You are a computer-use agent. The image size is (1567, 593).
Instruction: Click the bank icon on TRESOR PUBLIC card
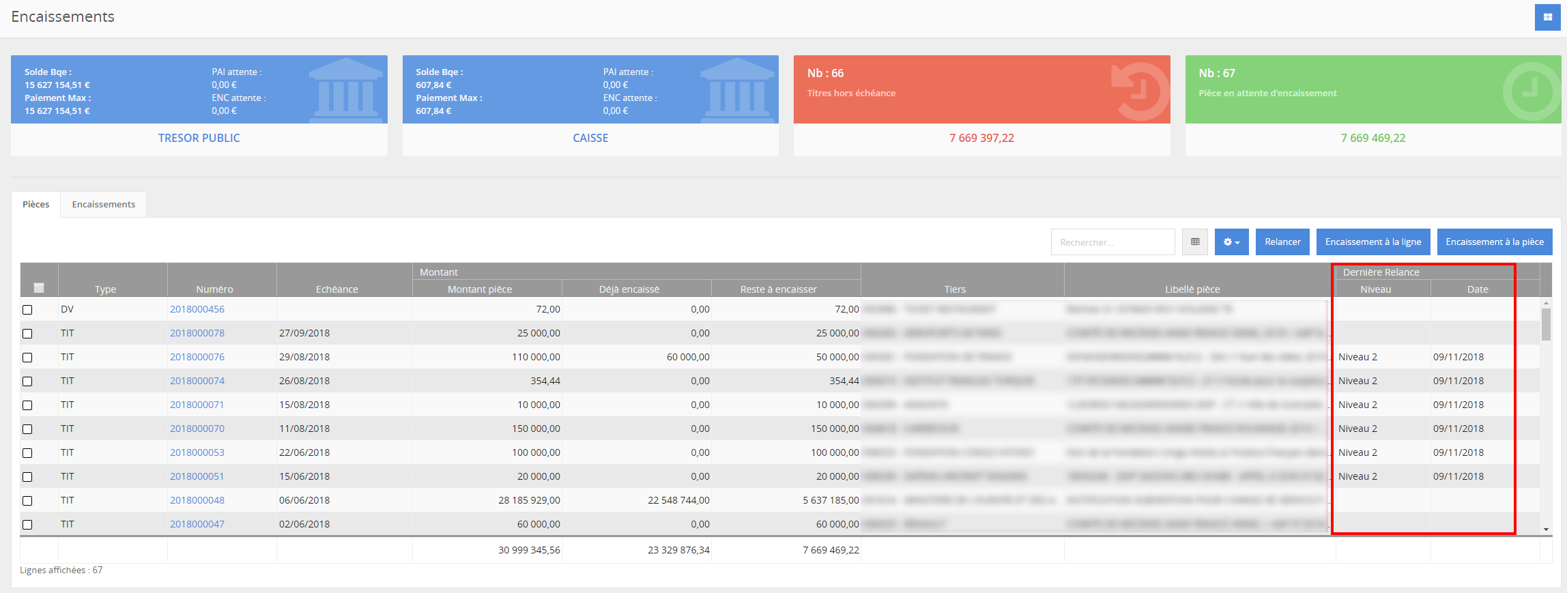coord(346,91)
